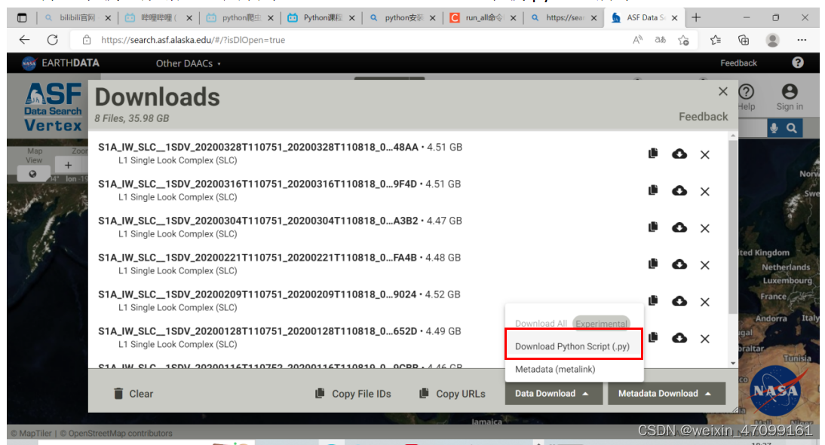The height and width of the screenshot is (445, 825).
Task: Add this page to favorites
Action: click(x=683, y=40)
